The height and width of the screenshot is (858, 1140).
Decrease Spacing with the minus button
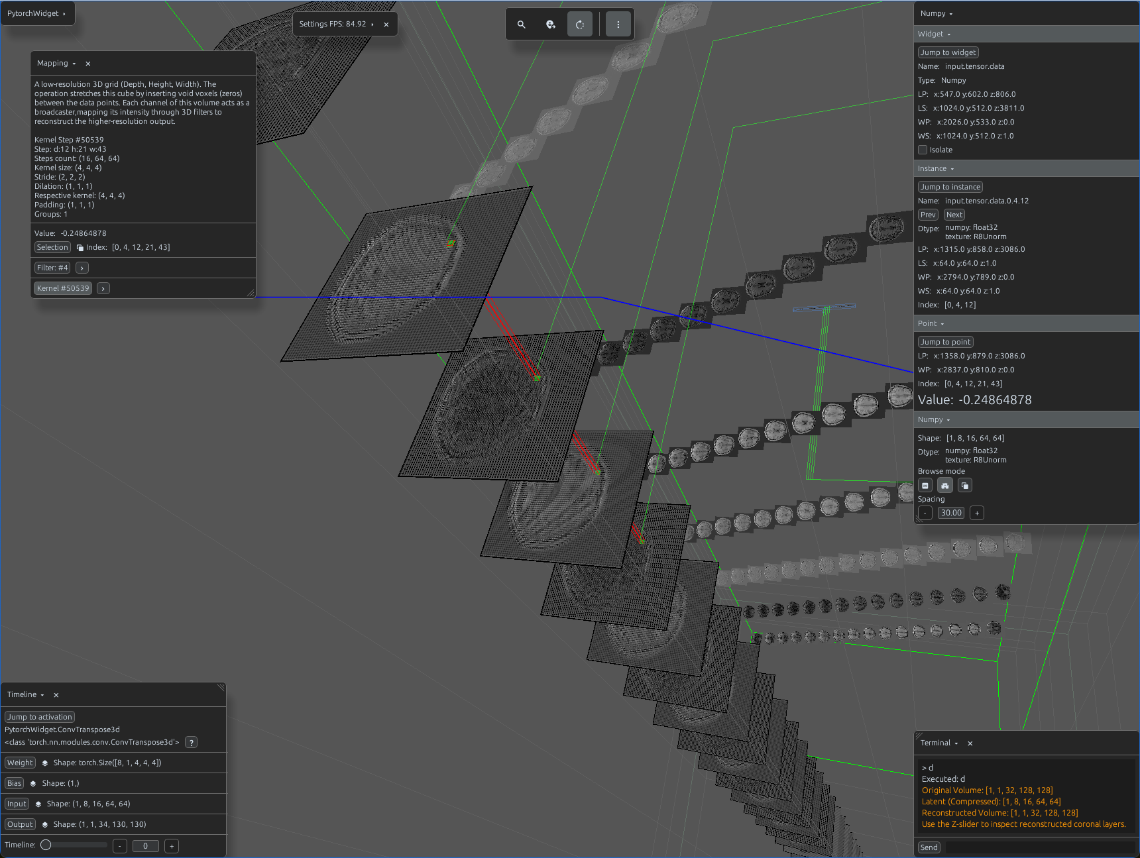click(925, 513)
